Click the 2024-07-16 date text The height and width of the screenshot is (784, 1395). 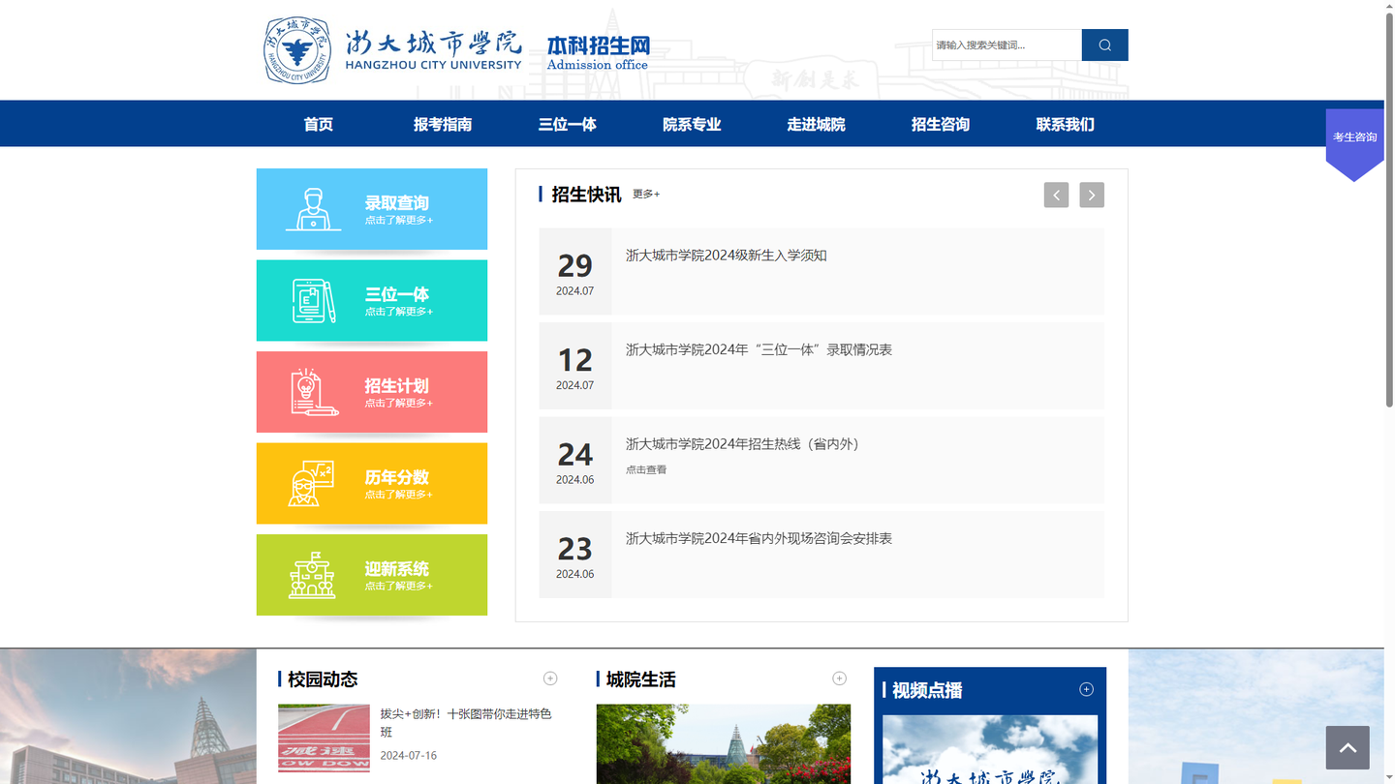[x=408, y=755]
